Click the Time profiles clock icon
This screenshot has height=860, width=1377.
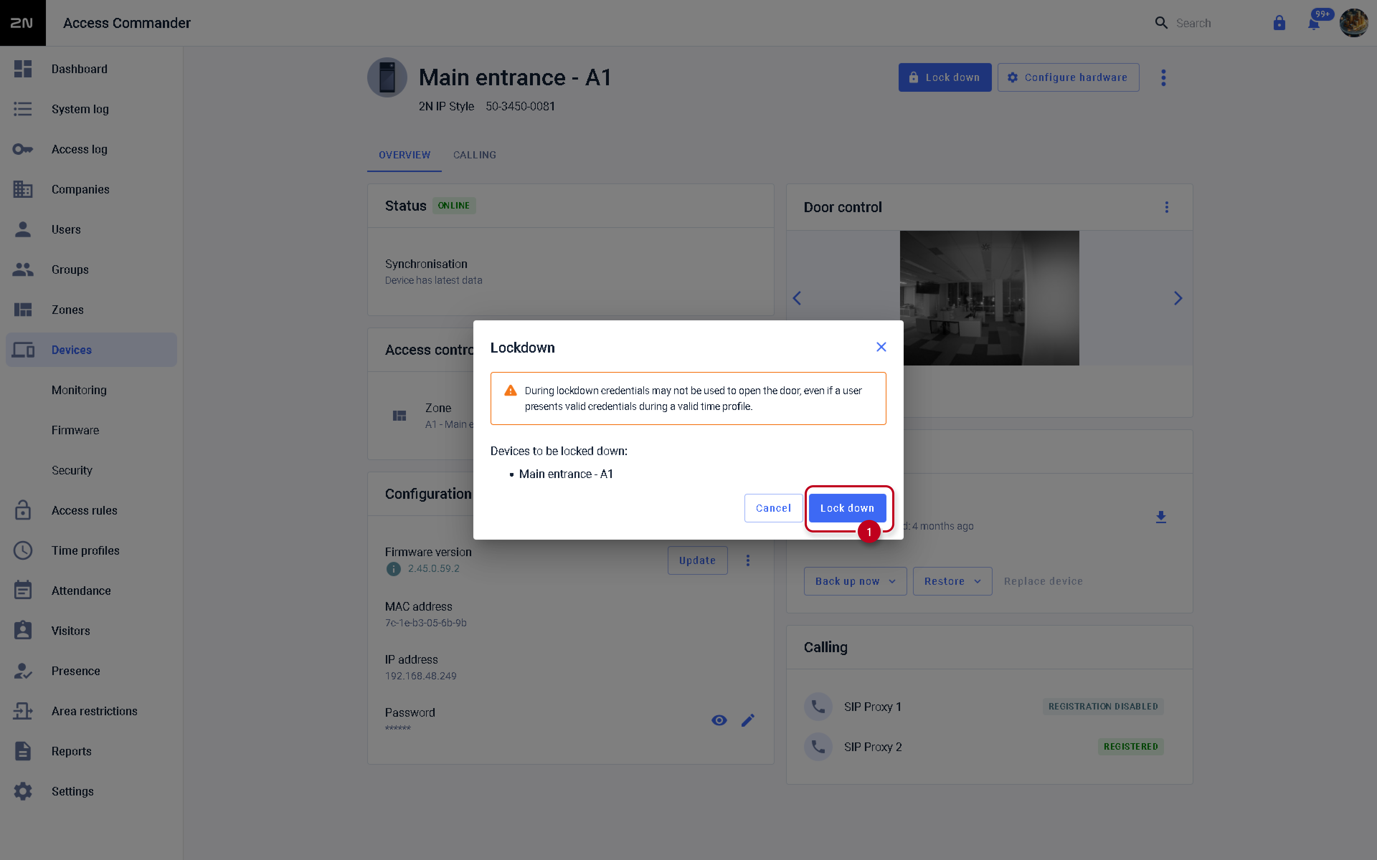[x=23, y=550]
